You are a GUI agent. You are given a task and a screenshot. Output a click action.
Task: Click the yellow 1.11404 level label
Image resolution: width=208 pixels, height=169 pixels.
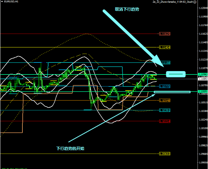[x=165, y=47]
